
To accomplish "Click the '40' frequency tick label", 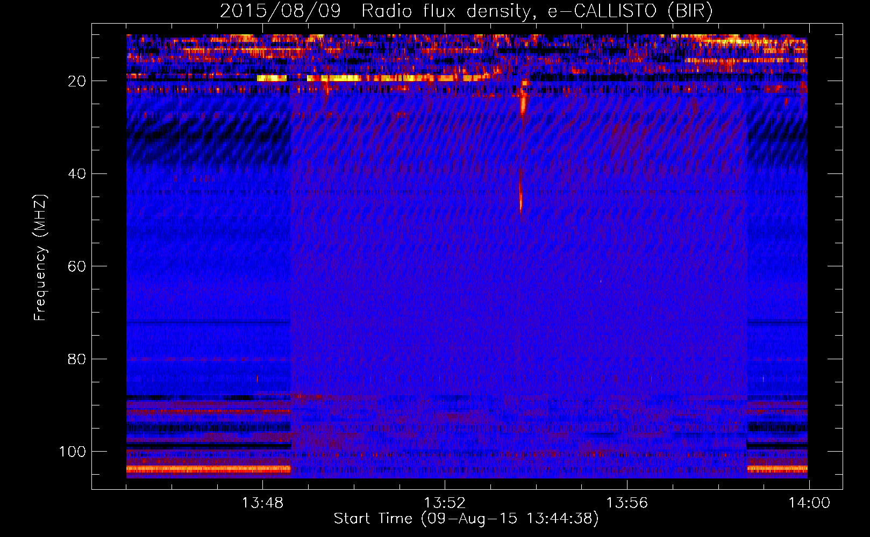I will [77, 174].
